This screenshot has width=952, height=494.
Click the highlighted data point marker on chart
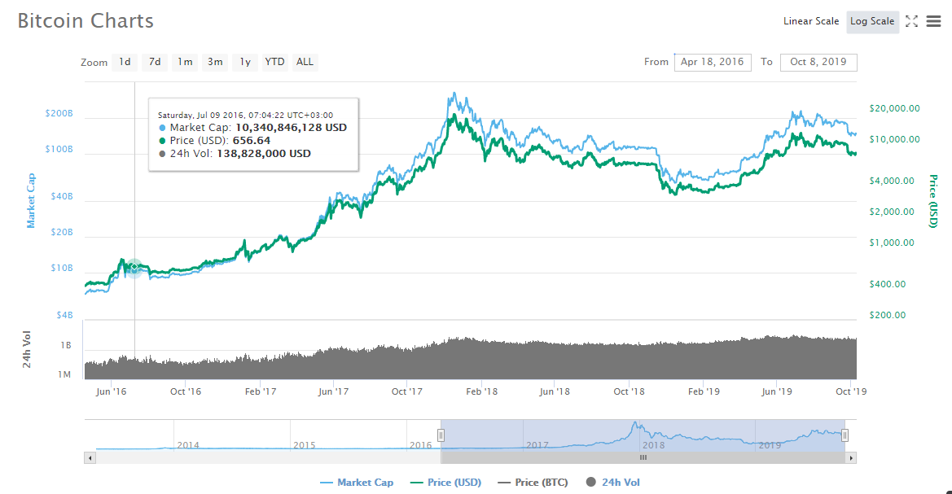134,269
